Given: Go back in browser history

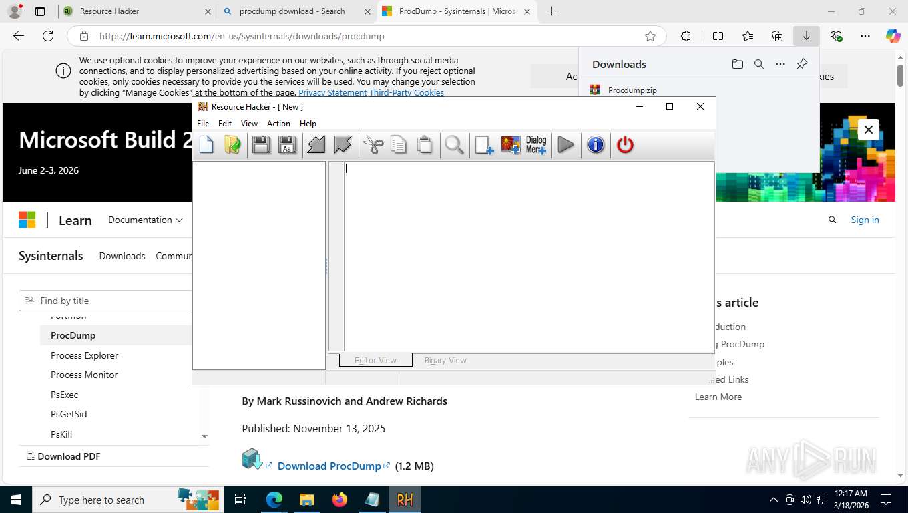Looking at the screenshot, I should pyautogui.click(x=19, y=36).
